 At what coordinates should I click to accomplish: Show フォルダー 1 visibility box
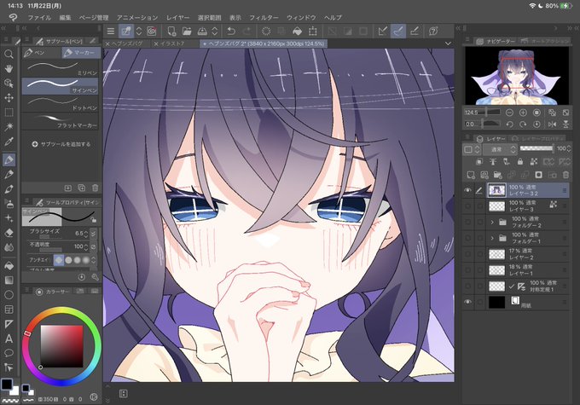click(x=468, y=238)
